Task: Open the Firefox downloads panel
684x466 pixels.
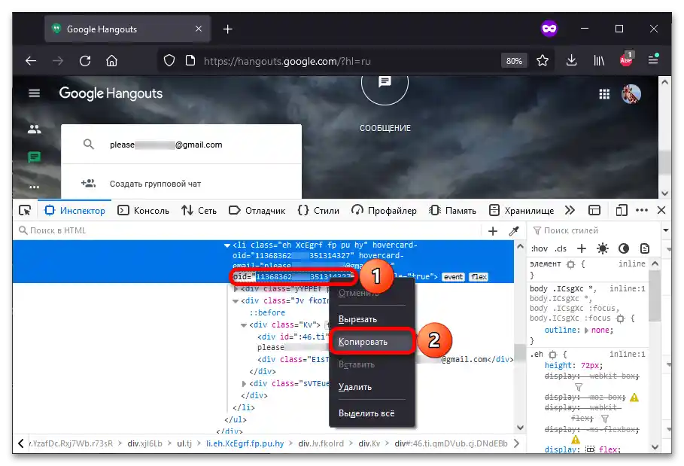Action: 573,61
